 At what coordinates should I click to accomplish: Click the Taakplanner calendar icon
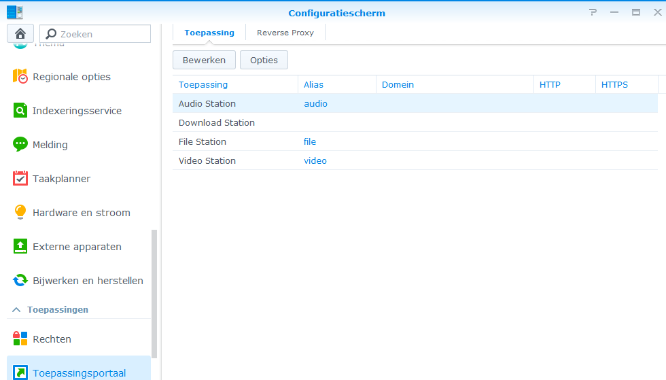tap(20, 179)
